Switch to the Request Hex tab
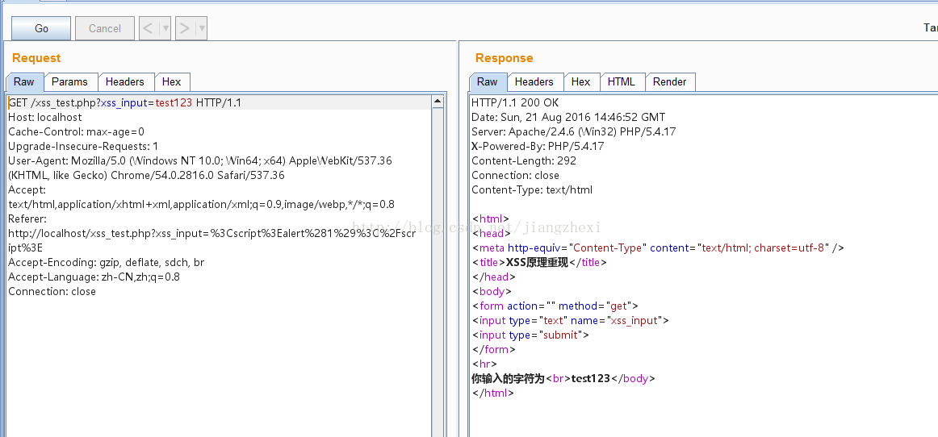The width and height of the screenshot is (938, 437). click(172, 82)
